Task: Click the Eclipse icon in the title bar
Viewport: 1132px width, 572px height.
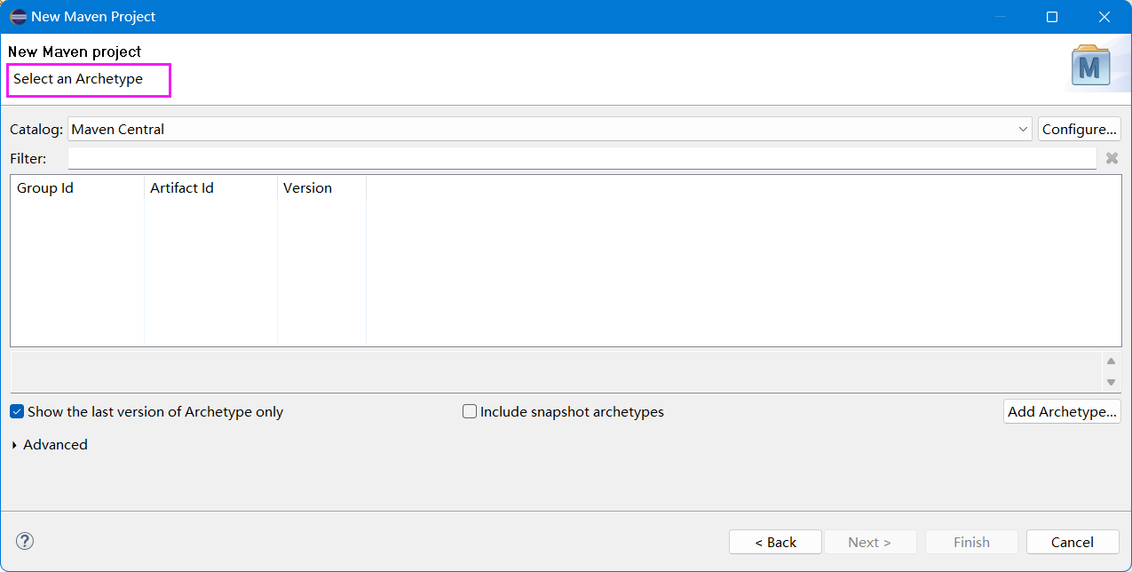Action: (x=18, y=17)
